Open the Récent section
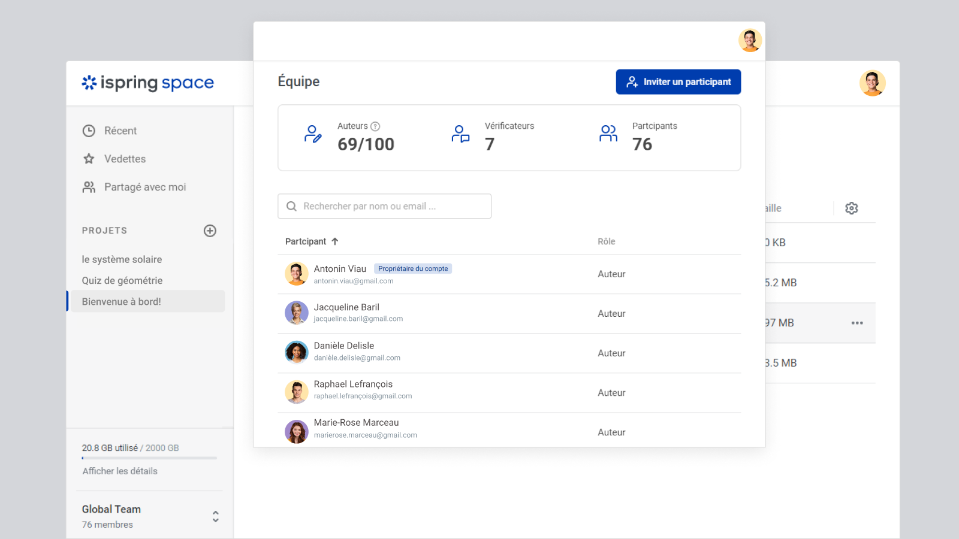This screenshot has height=539, width=959. [x=120, y=131]
